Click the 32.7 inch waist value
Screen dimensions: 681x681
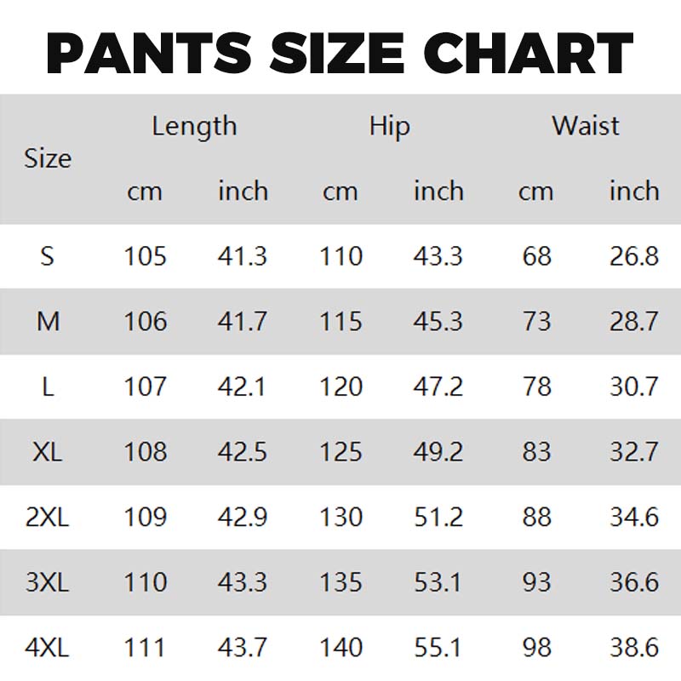[634, 452]
